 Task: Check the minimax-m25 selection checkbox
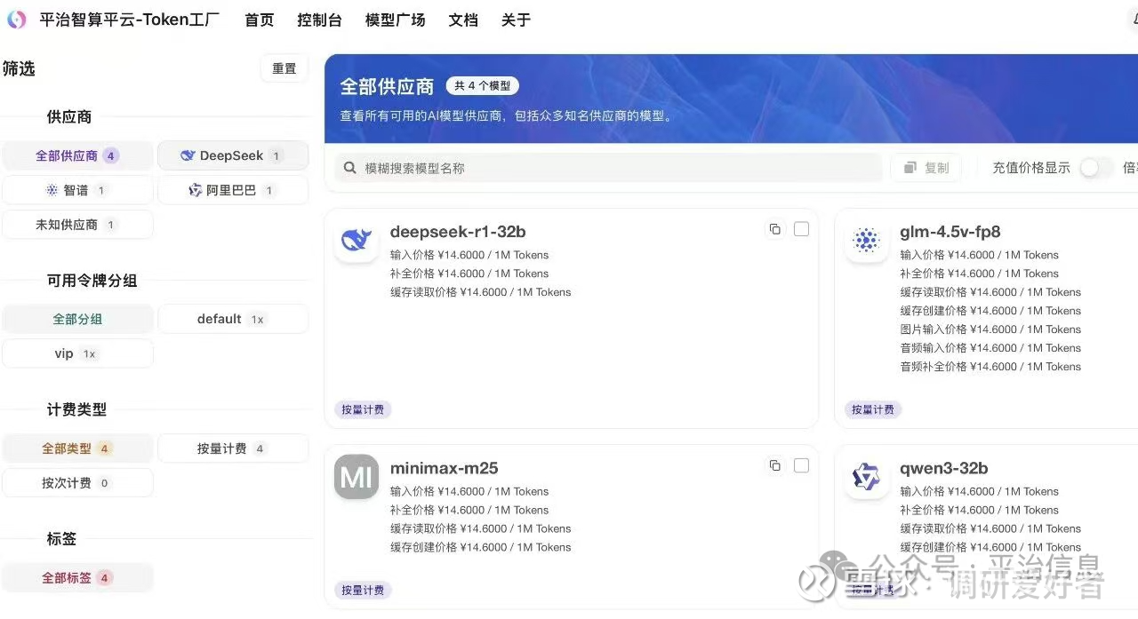pyautogui.click(x=801, y=465)
